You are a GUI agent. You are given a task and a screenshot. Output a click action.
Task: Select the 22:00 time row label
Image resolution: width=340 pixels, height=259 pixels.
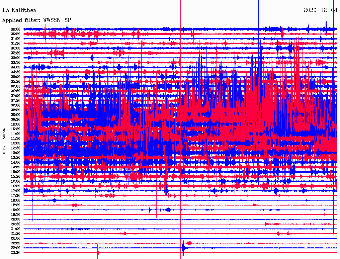point(16,238)
